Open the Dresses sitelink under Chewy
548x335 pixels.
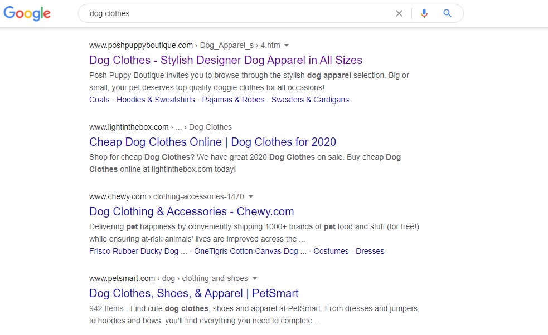pos(370,251)
